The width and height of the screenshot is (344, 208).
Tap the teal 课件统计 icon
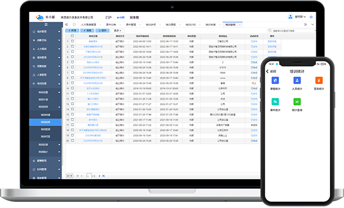(275, 101)
